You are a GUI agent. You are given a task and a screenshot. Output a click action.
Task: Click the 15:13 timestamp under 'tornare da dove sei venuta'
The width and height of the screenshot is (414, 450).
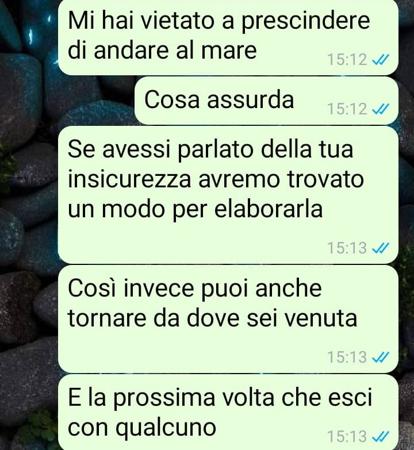[x=347, y=357]
